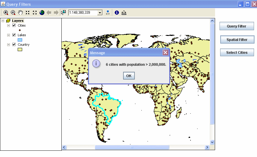Viewport: 257px width, 157px height.
Task: Go forward to next extent arrow
Action: [56, 13]
